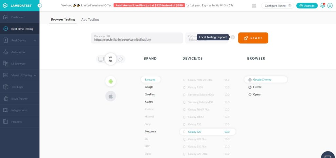Select Realme brand

(149, 109)
